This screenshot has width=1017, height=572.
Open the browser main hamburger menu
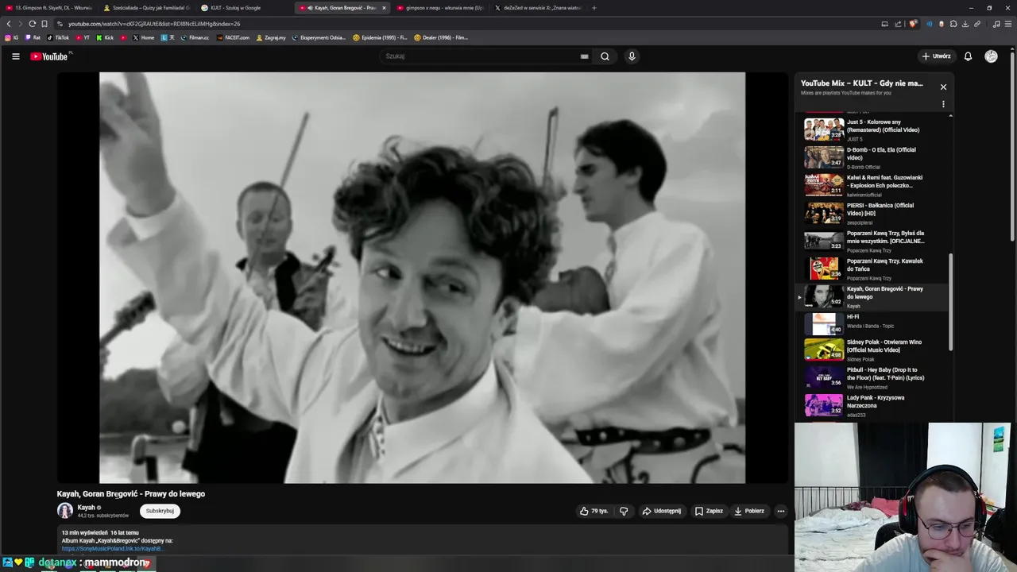tap(1008, 24)
